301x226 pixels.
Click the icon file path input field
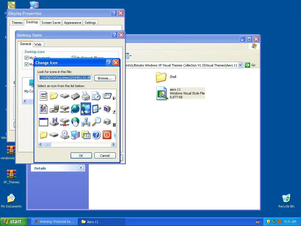pyautogui.click(x=65, y=78)
